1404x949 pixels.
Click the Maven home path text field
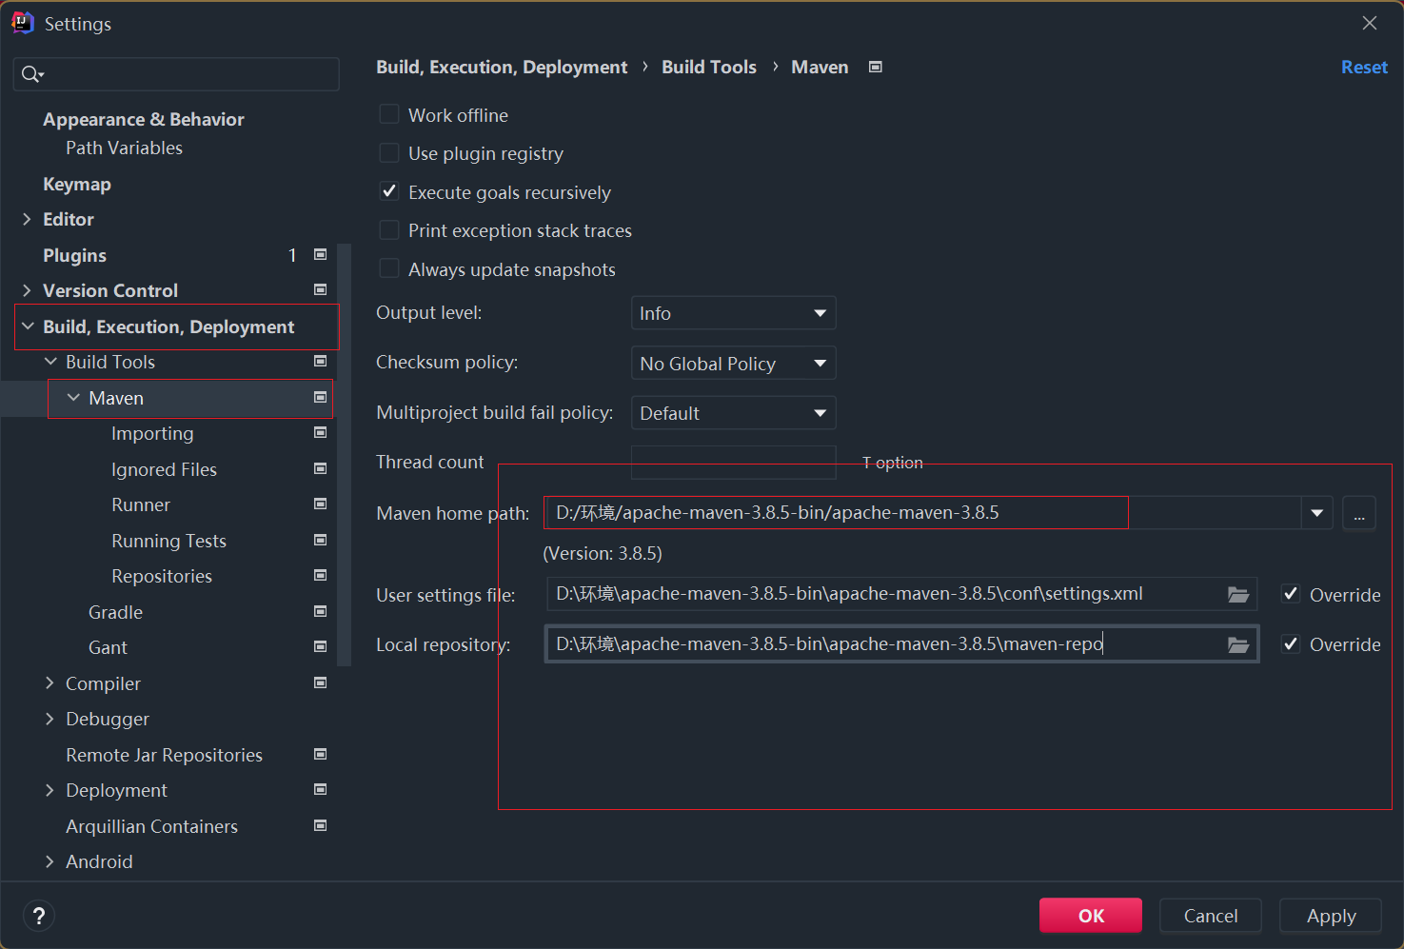pos(923,513)
